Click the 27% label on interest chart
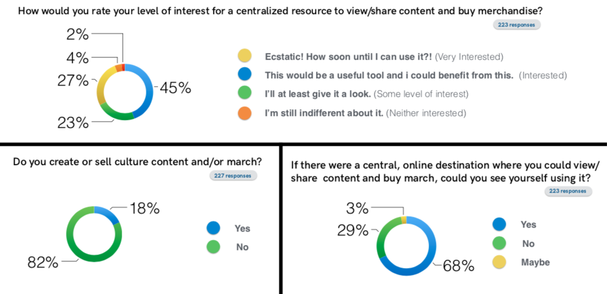This screenshot has width=607, height=294. coord(73,81)
